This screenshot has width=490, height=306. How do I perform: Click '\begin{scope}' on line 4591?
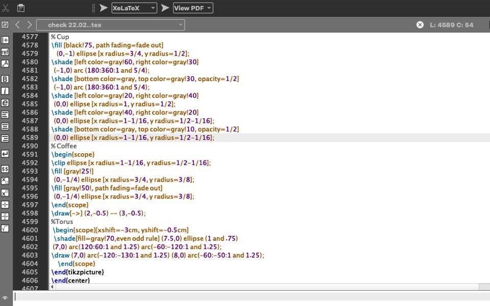click(x=73, y=155)
